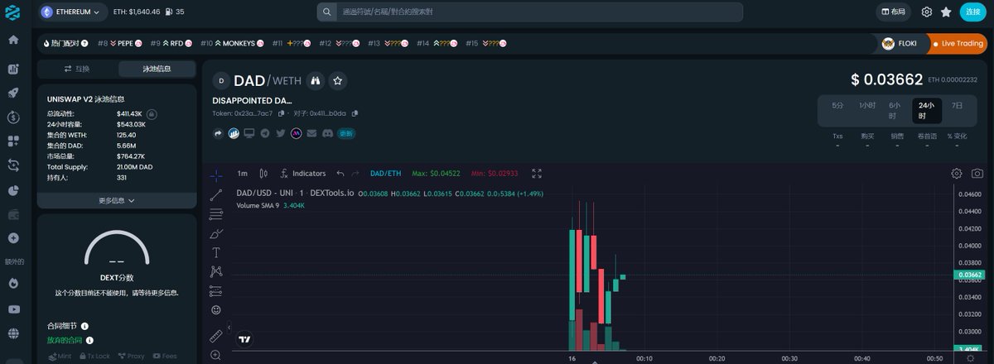Click the binoculars icon next to DAD/WETH
994x364 pixels.
tap(314, 80)
